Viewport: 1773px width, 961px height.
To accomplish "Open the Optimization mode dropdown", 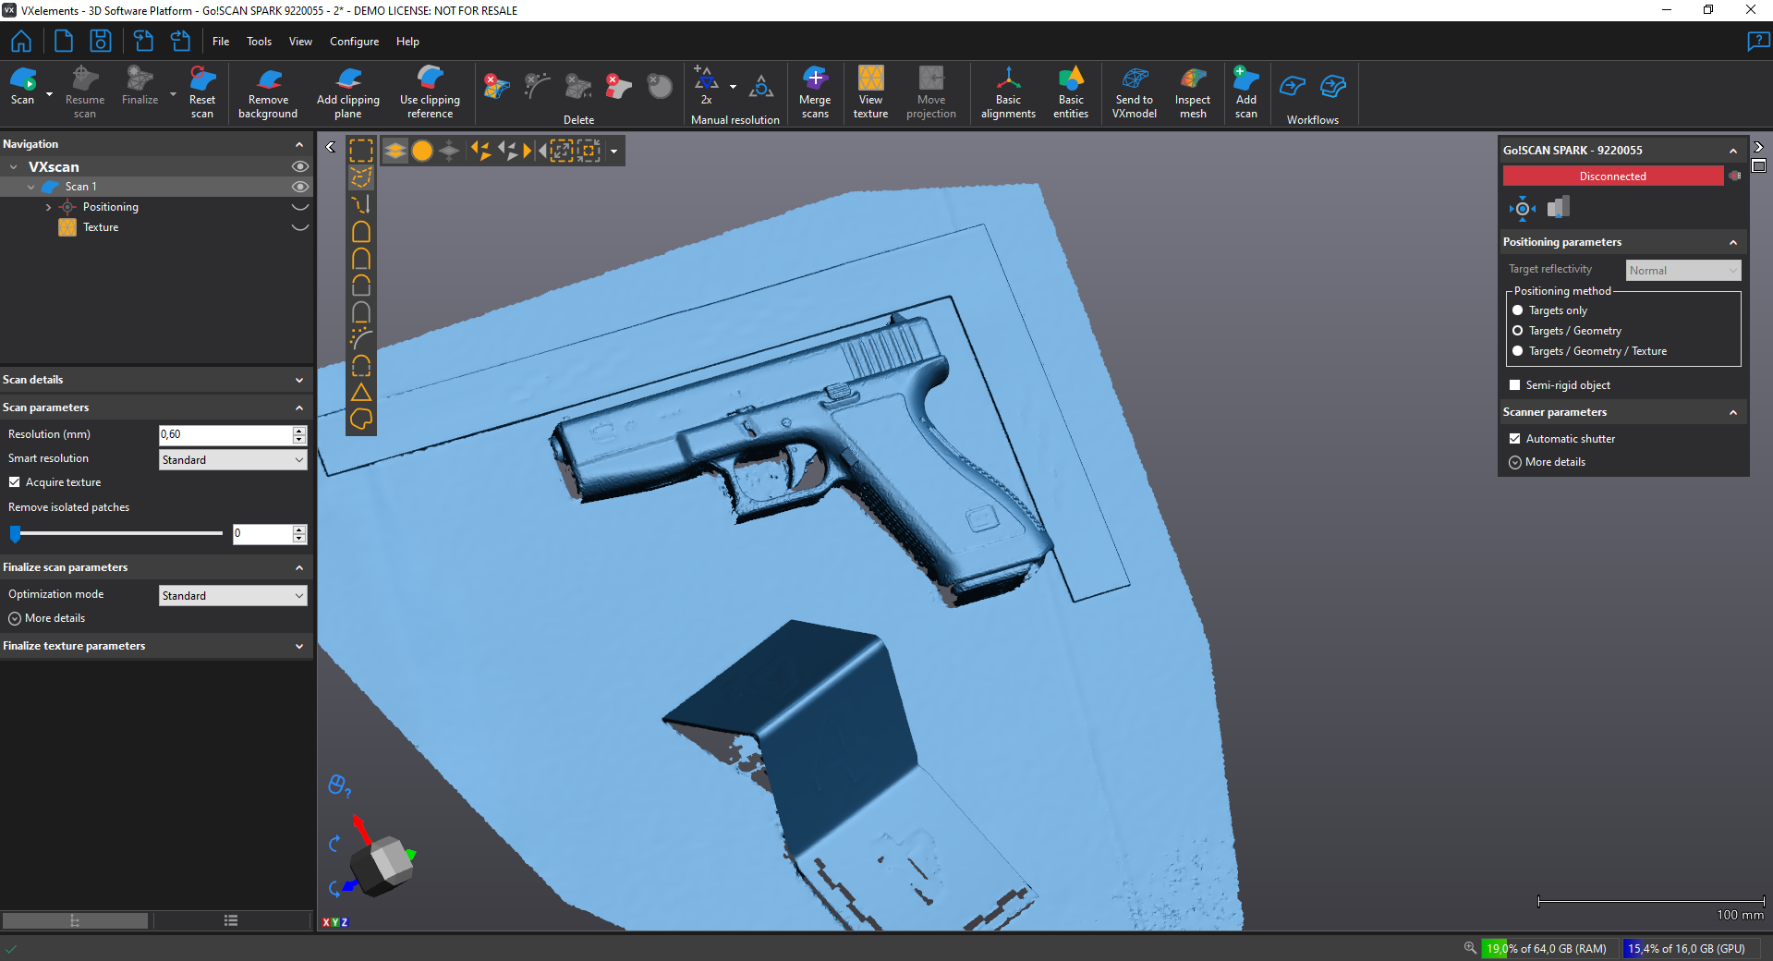I will pyautogui.click(x=232, y=596).
